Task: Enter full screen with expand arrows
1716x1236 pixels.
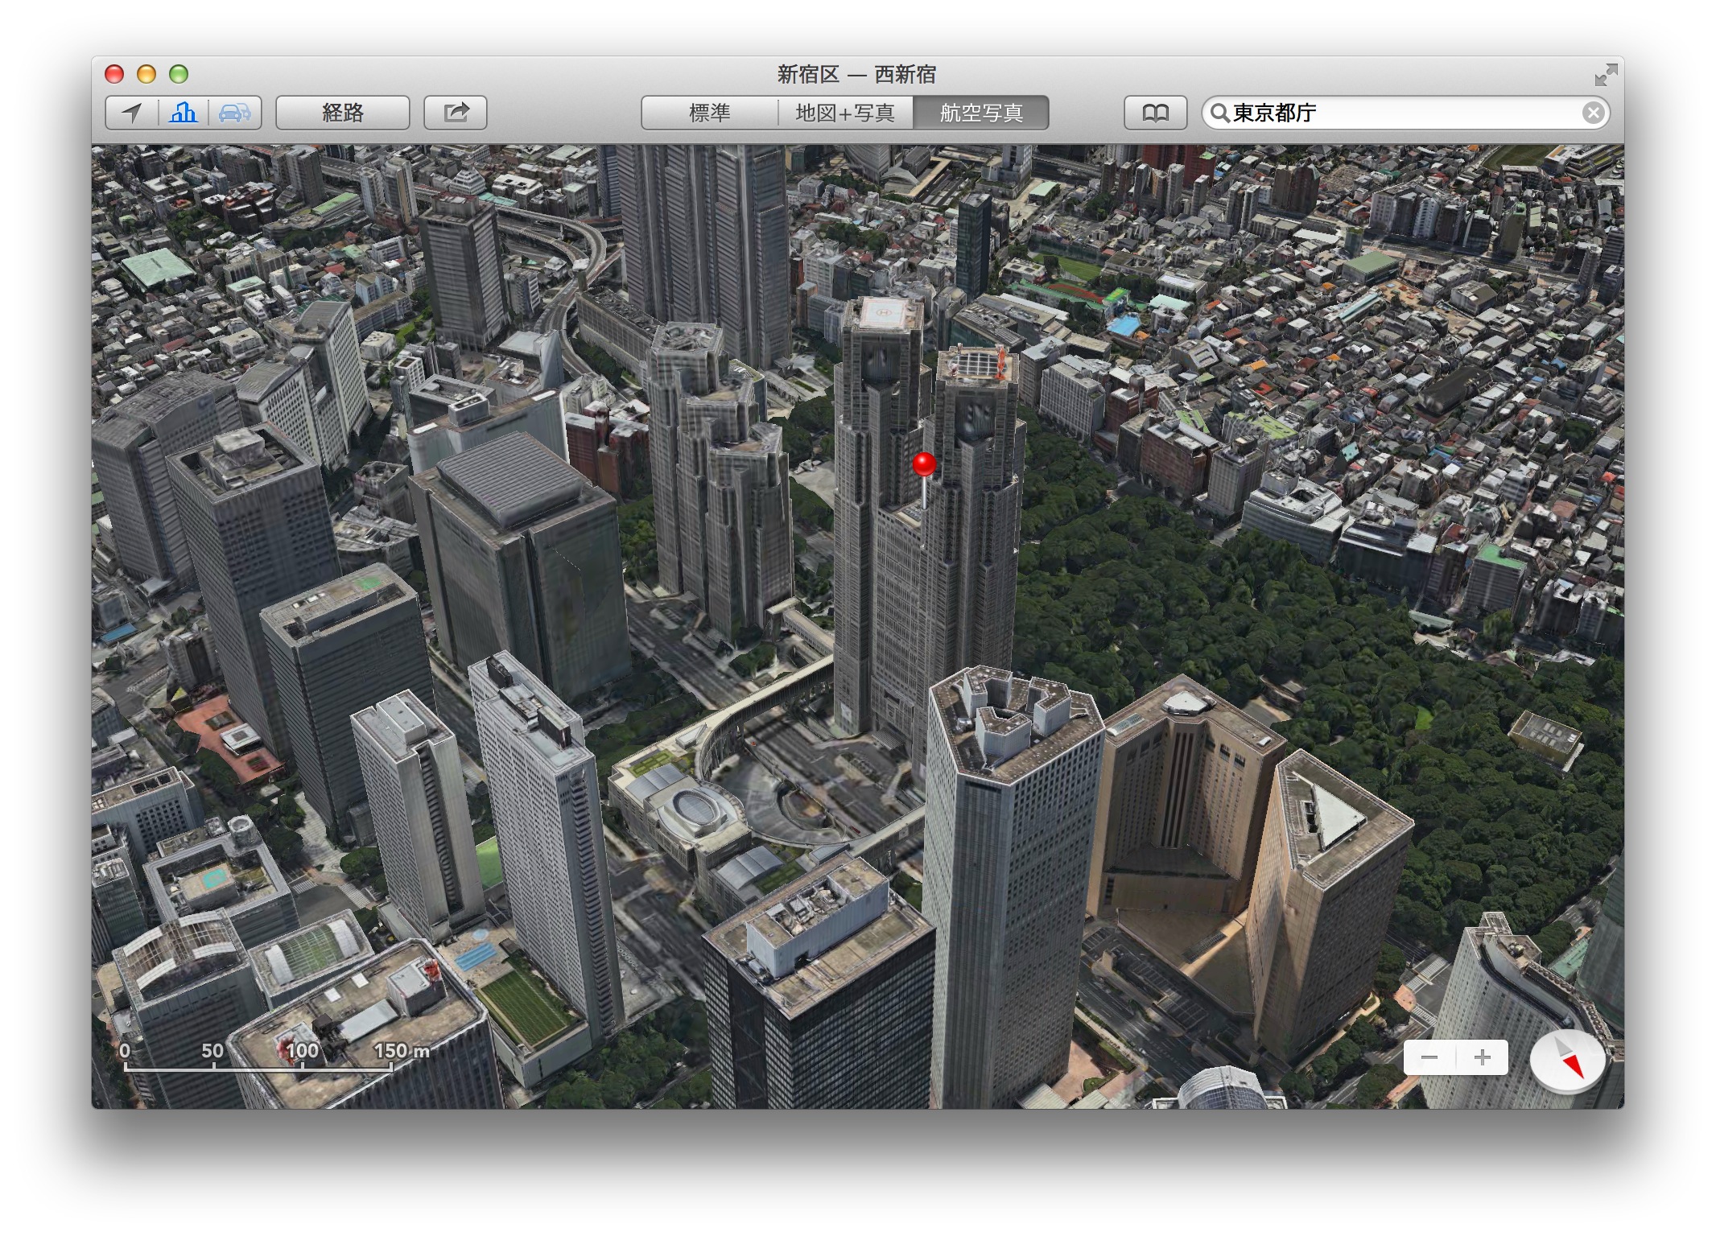Action: coord(1606,75)
